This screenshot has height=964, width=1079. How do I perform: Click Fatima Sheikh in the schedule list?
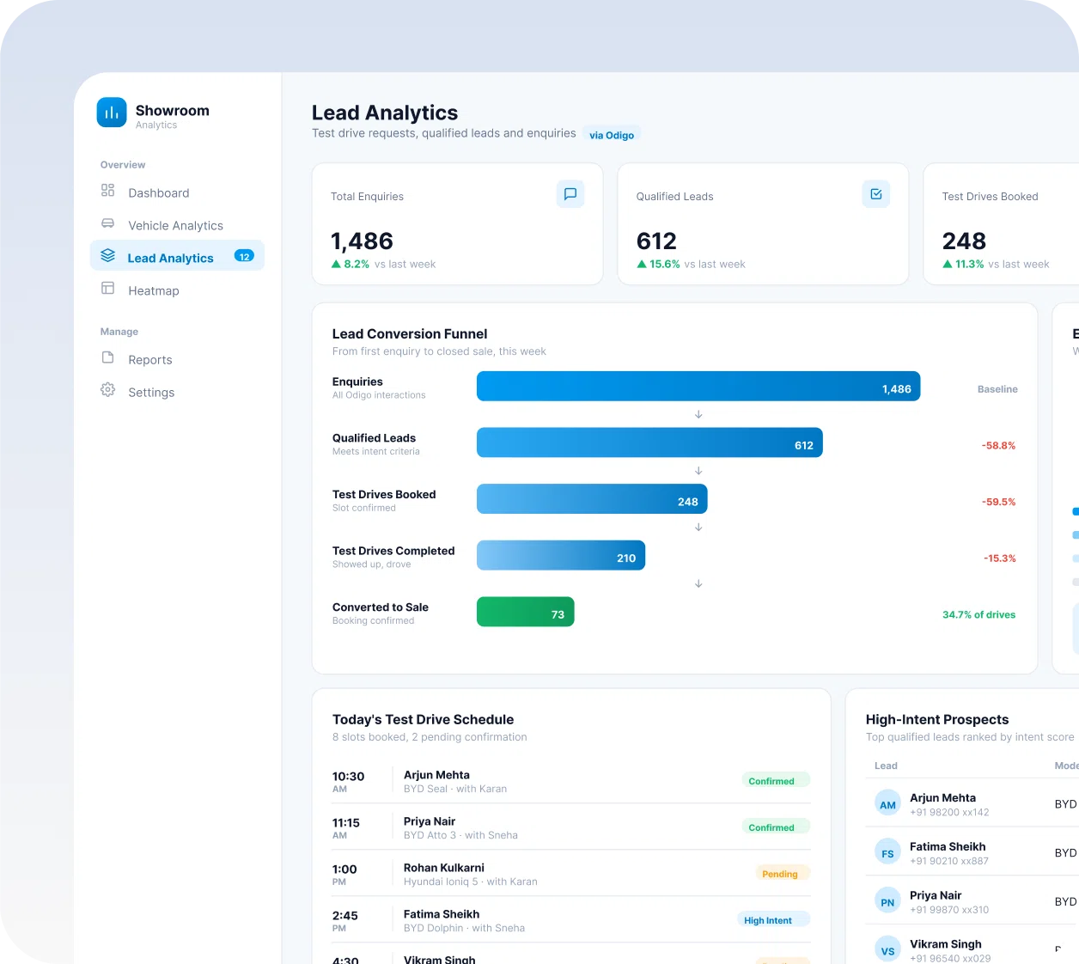pyautogui.click(x=442, y=914)
